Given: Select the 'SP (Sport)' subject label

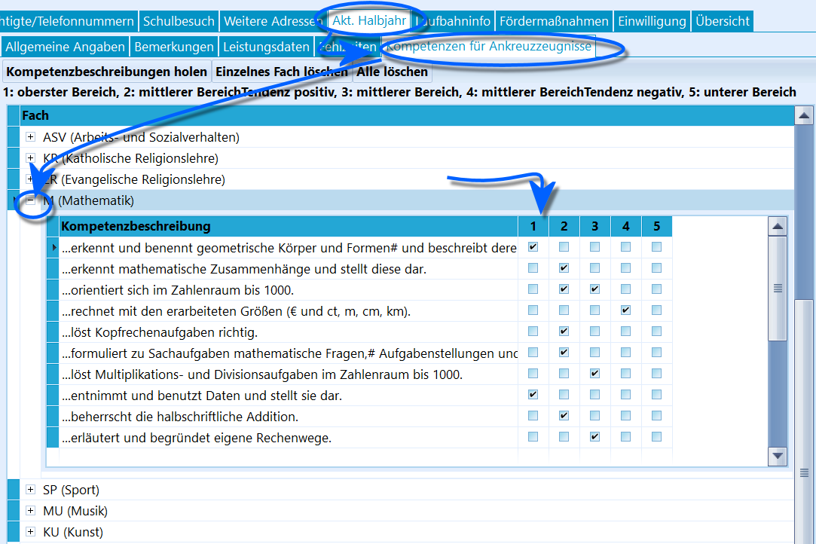Looking at the screenshot, I should click(x=72, y=490).
